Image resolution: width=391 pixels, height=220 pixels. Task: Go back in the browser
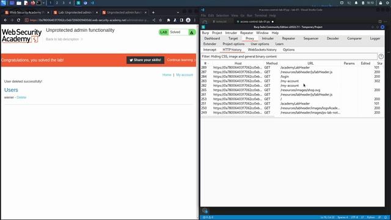5,20
